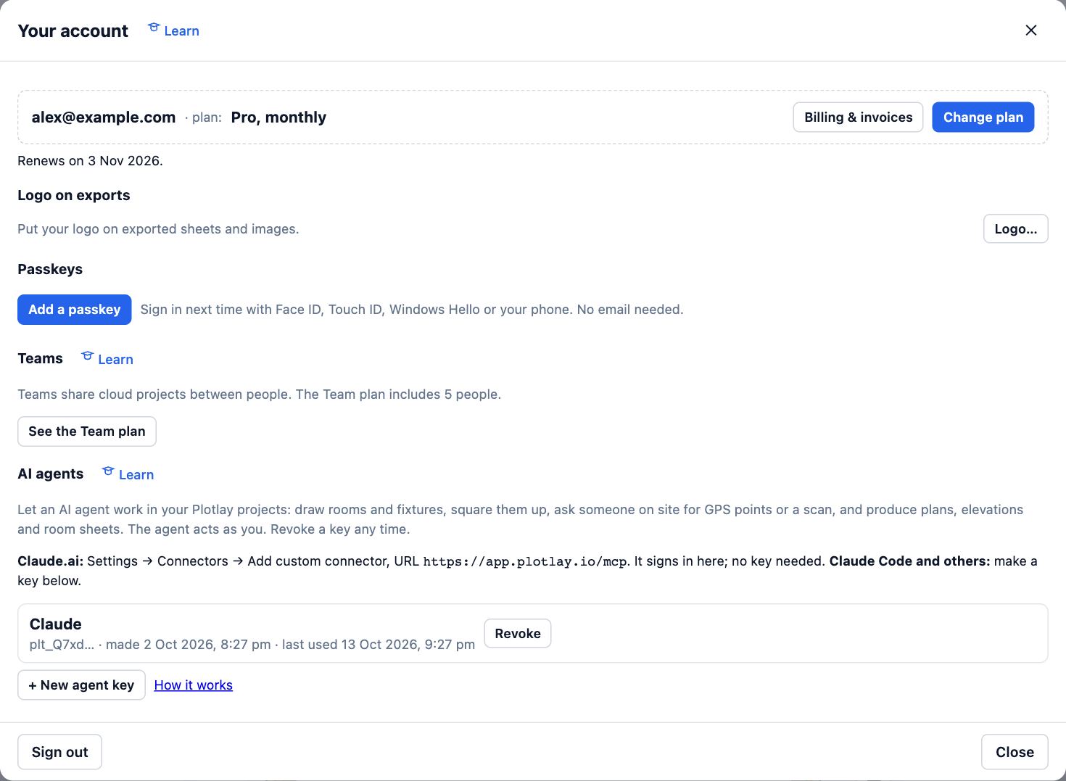Open the Logo... settings button
1066x781 pixels.
click(1015, 229)
